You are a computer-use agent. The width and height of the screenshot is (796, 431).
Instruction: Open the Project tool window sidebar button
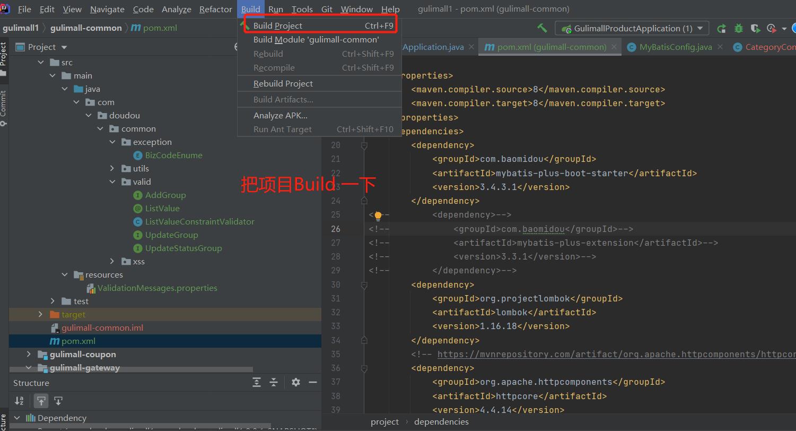pos(4,58)
